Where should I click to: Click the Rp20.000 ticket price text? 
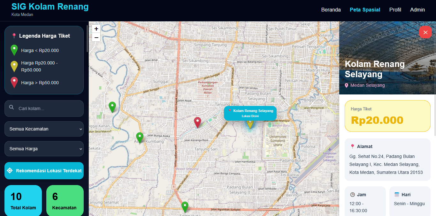tap(377, 120)
